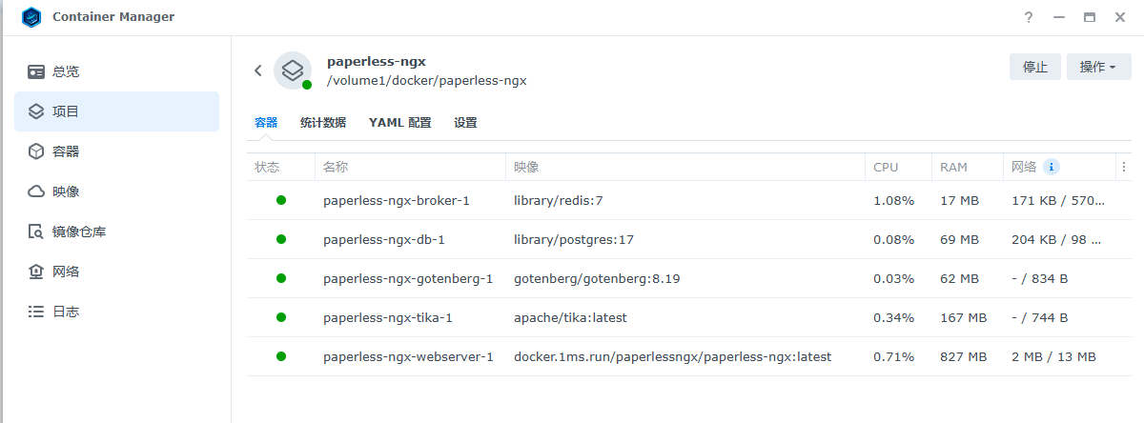Click the Container (容器) cube icon

(36, 151)
